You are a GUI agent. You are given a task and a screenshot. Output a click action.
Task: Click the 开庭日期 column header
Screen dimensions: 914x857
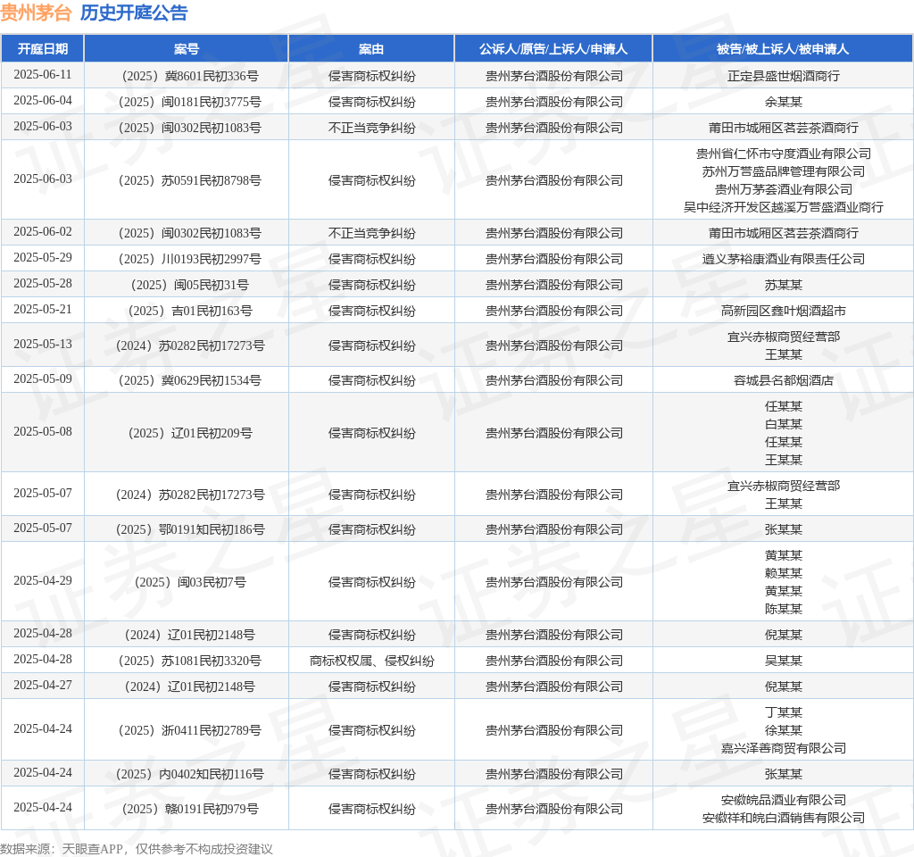[43, 49]
